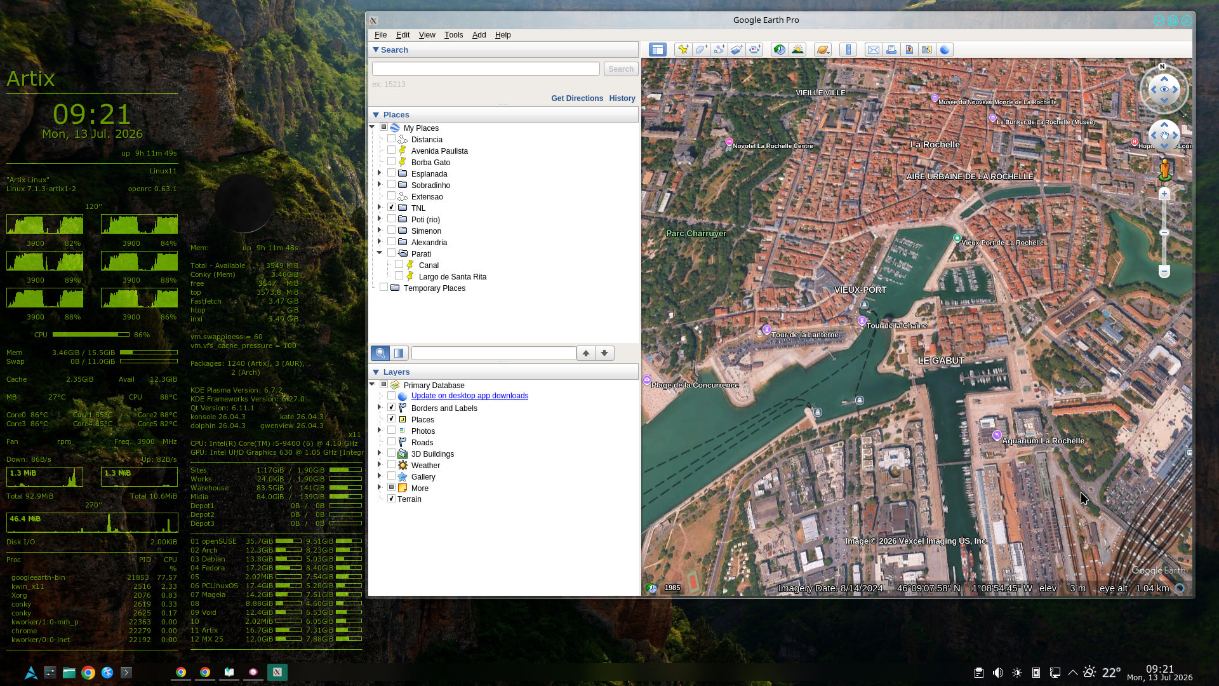The width and height of the screenshot is (1219, 686).
Task: Collapse the Parati folder
Action: point(379,253)
